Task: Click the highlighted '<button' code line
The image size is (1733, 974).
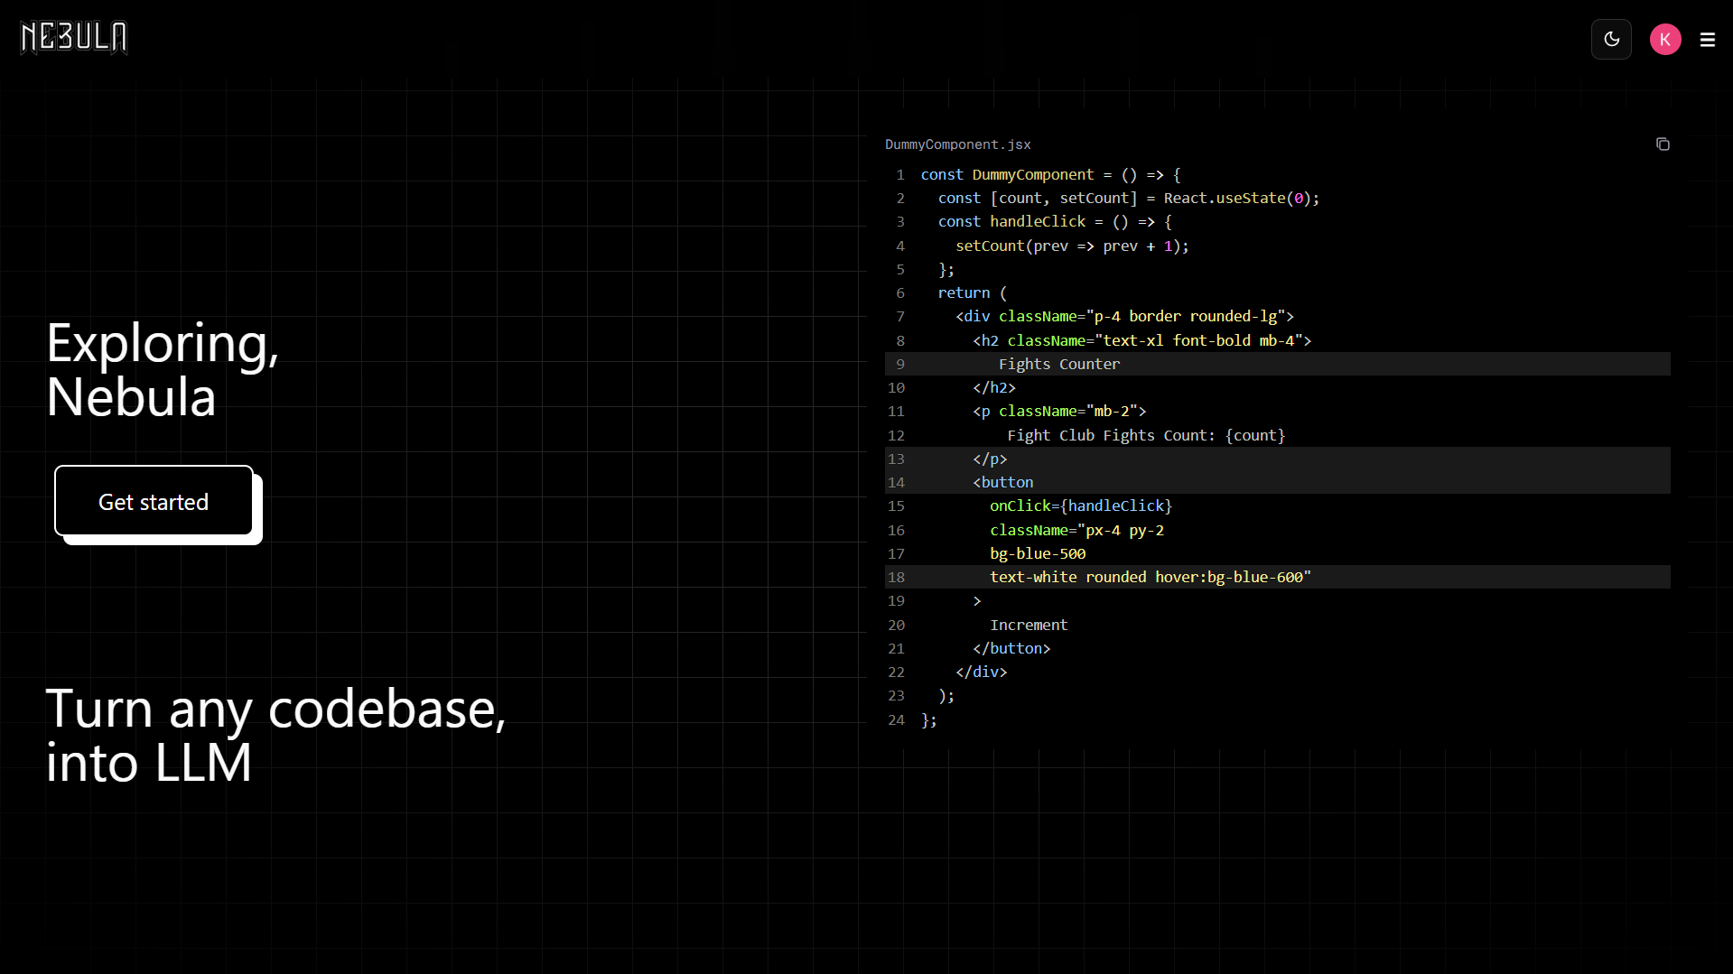Action: point(1278,482)
